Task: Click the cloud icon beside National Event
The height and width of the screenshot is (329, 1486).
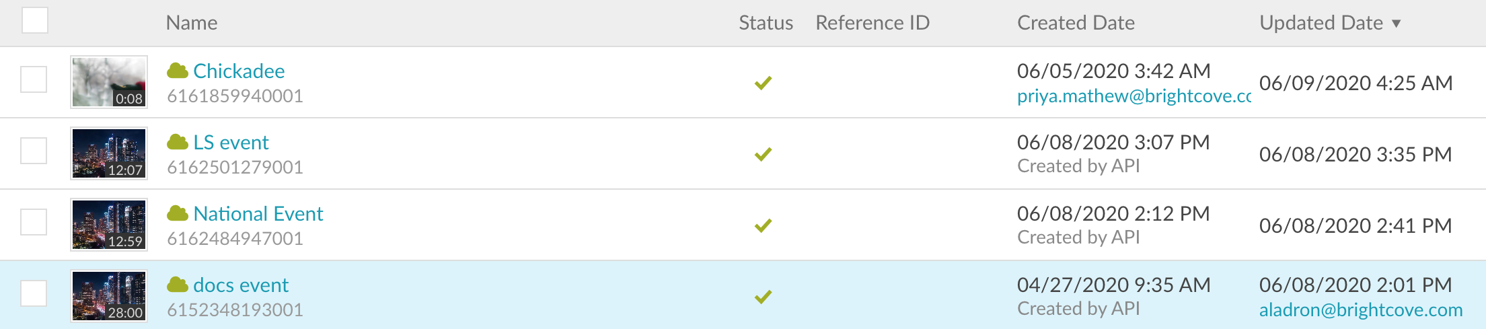Action: [178, 213]
